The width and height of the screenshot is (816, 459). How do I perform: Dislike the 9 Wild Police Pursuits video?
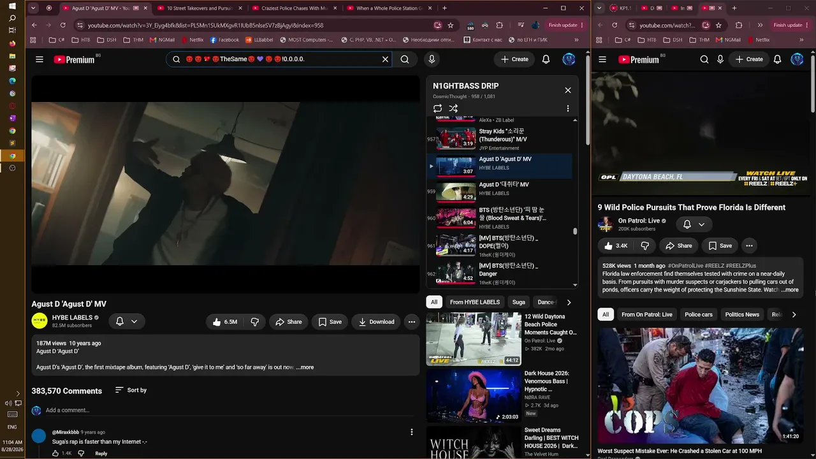[x=645, y=245]
